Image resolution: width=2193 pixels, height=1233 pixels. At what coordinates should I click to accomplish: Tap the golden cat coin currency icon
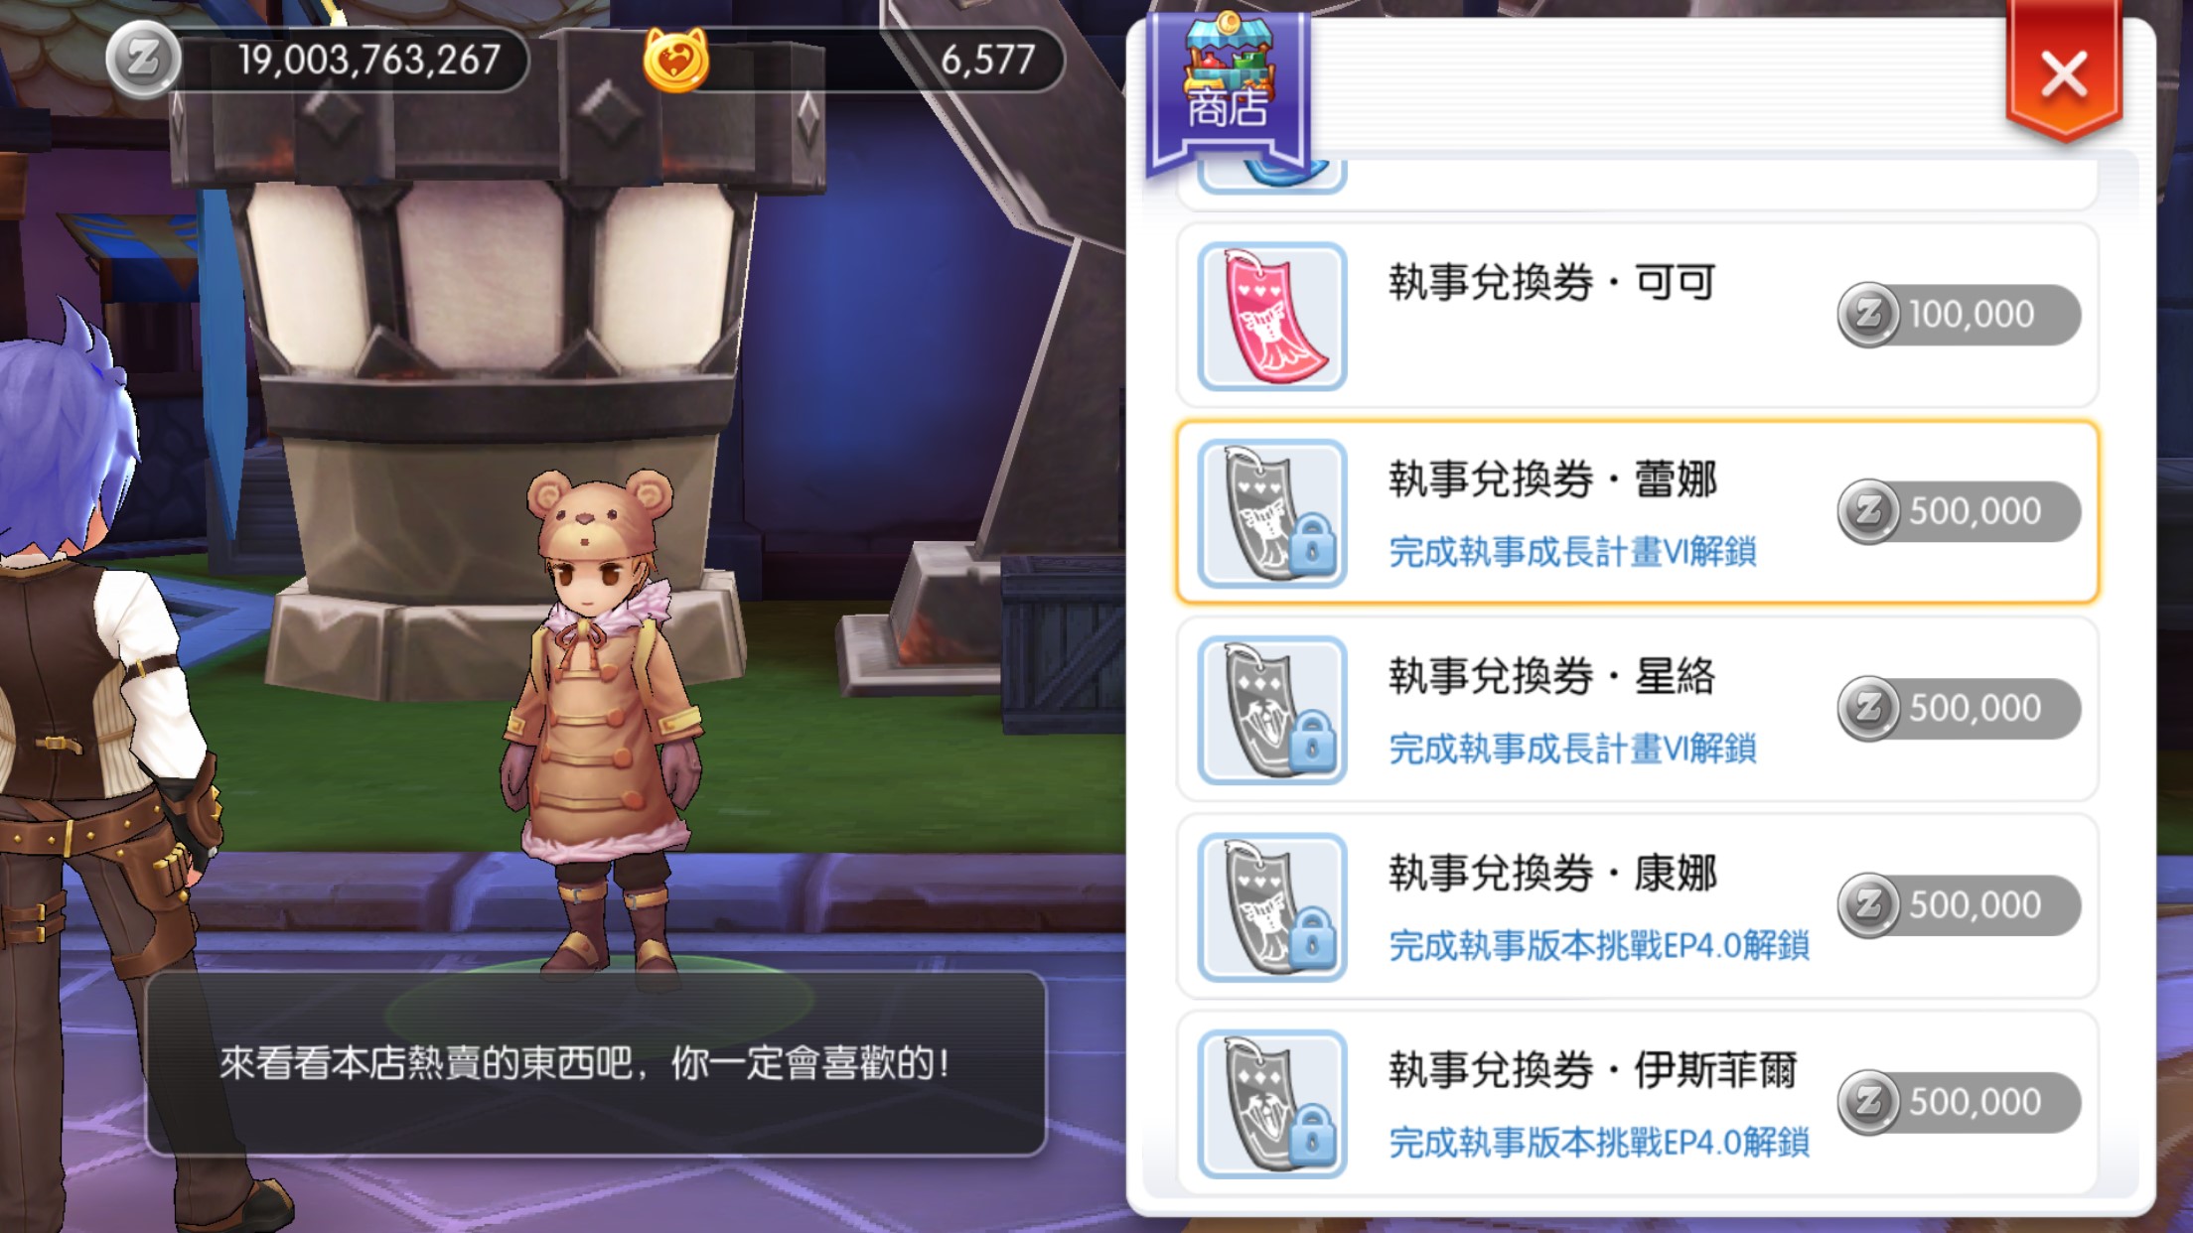[x=676, y=60]
